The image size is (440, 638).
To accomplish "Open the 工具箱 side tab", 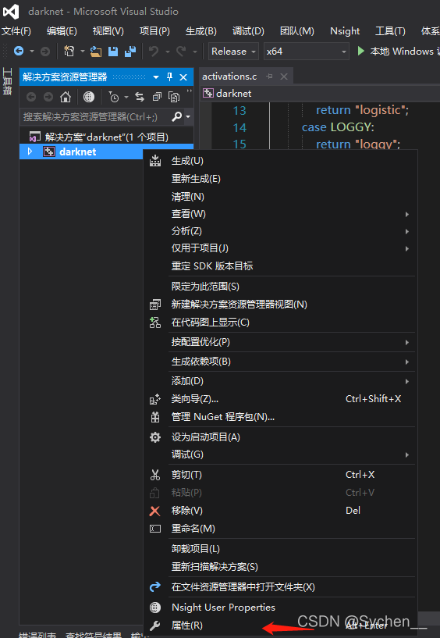I will point(7,81).
